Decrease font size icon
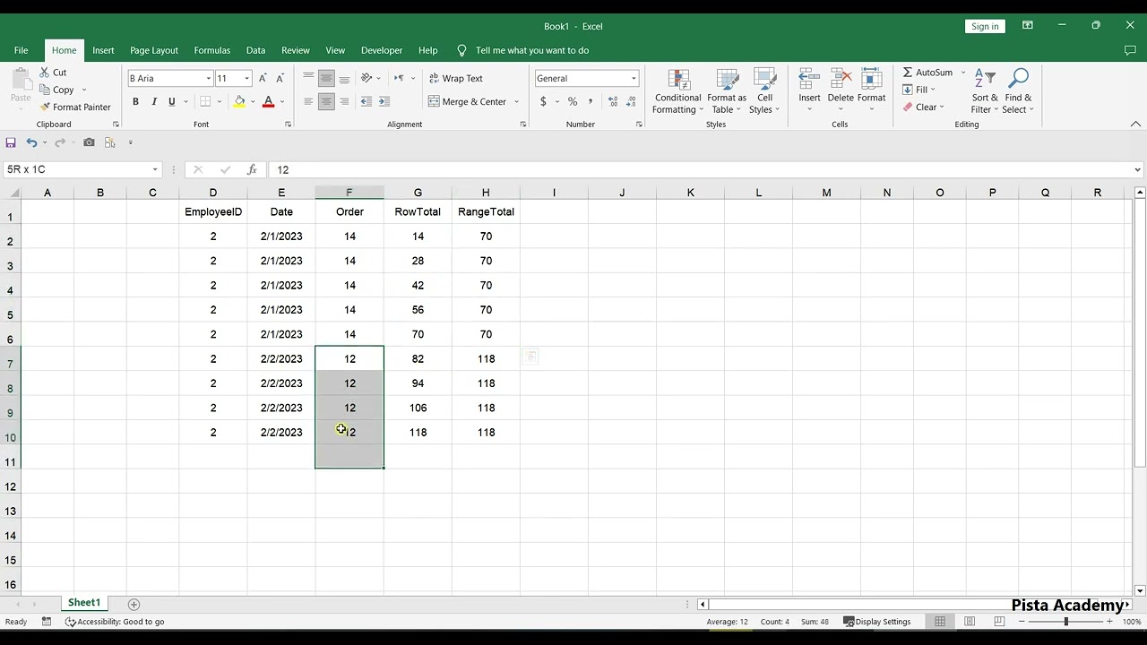Image resolution: width=1147 pixels, height=645 pixels. (280, 78)
